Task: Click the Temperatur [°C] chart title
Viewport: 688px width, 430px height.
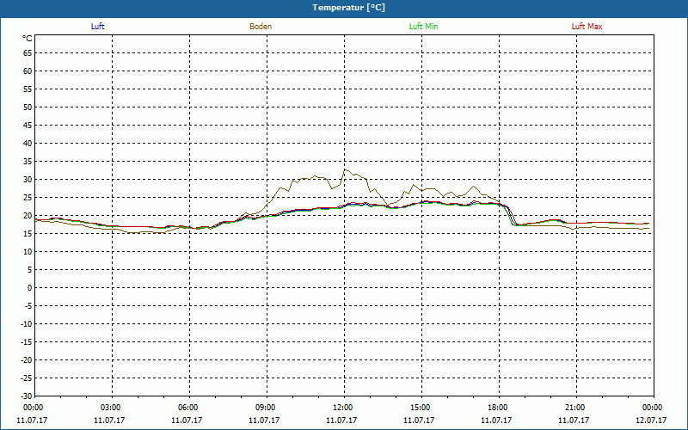Action: pyautogui.click(x=349, y=8)
